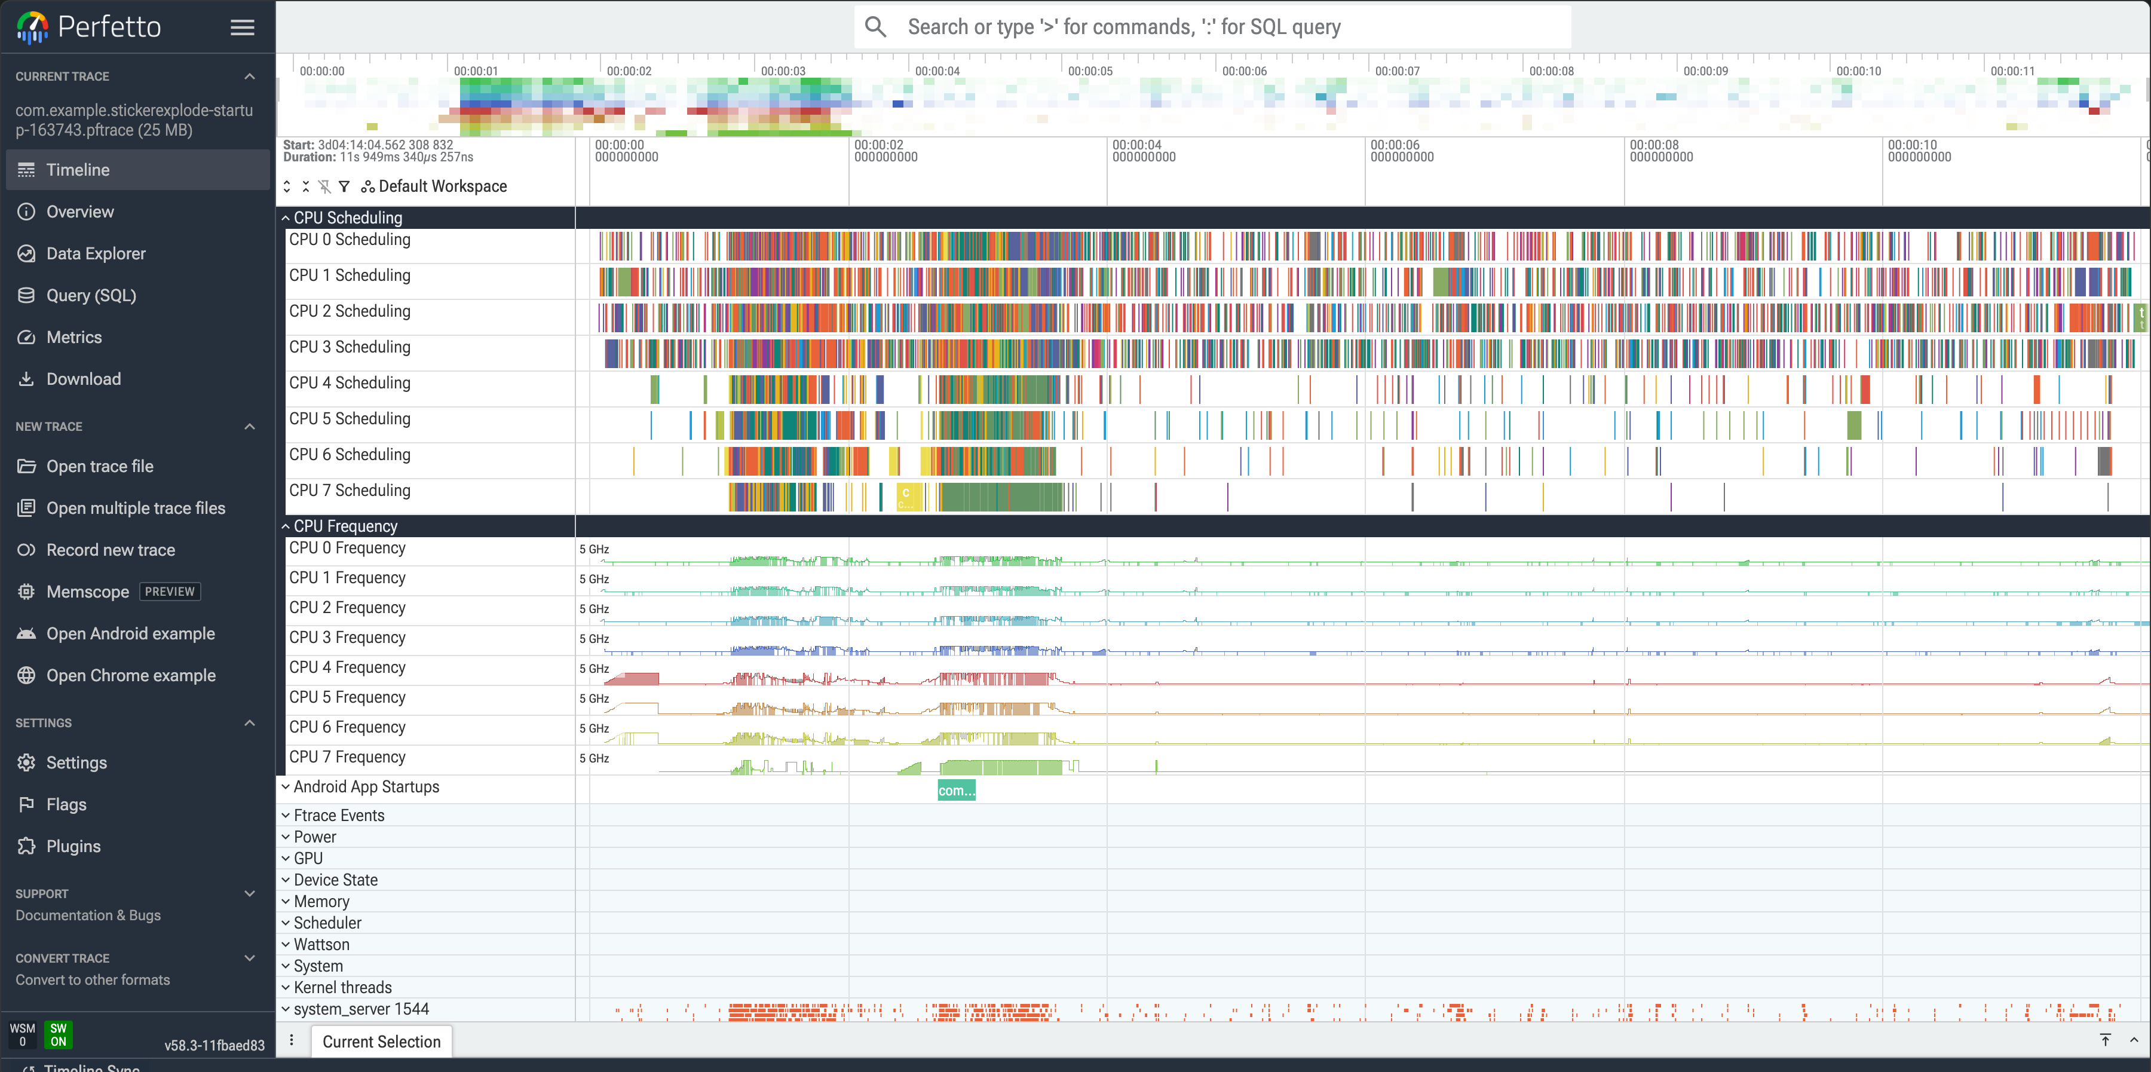Expand the Convert Trace section
Screen dimensions: 2151x1072
coord(249,958)
